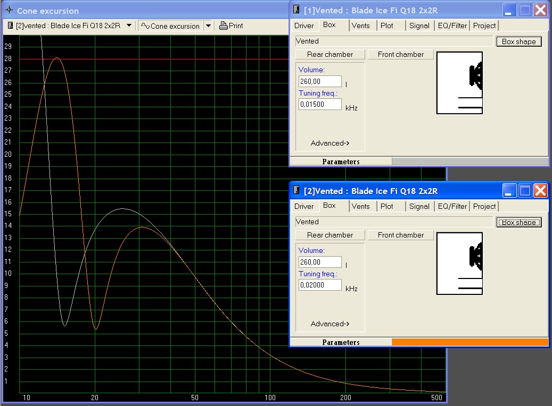Click the orange color bar in project 2
552x406 pixels.
469,342
